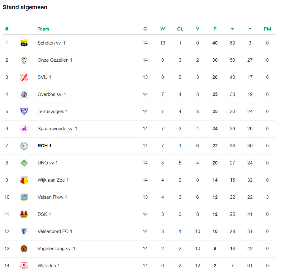
Task: Open the Velsen Rkvv 1 team page
Action: (x=52, y=197)
